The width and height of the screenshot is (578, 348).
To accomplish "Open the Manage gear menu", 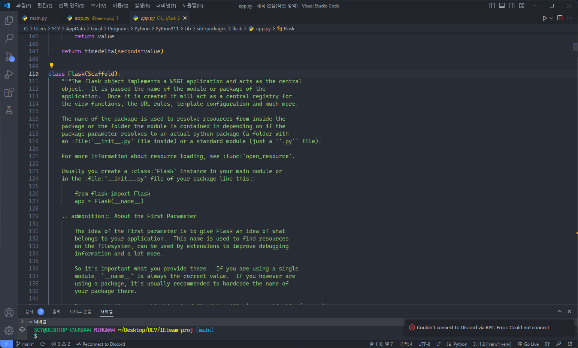I will pos(9,331).
